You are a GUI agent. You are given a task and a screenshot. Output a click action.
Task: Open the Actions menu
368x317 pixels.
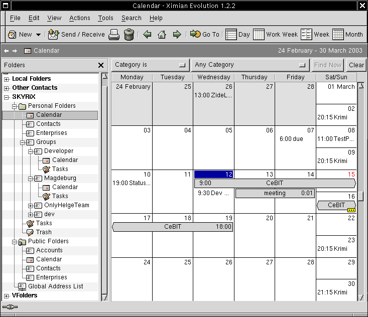79,18
